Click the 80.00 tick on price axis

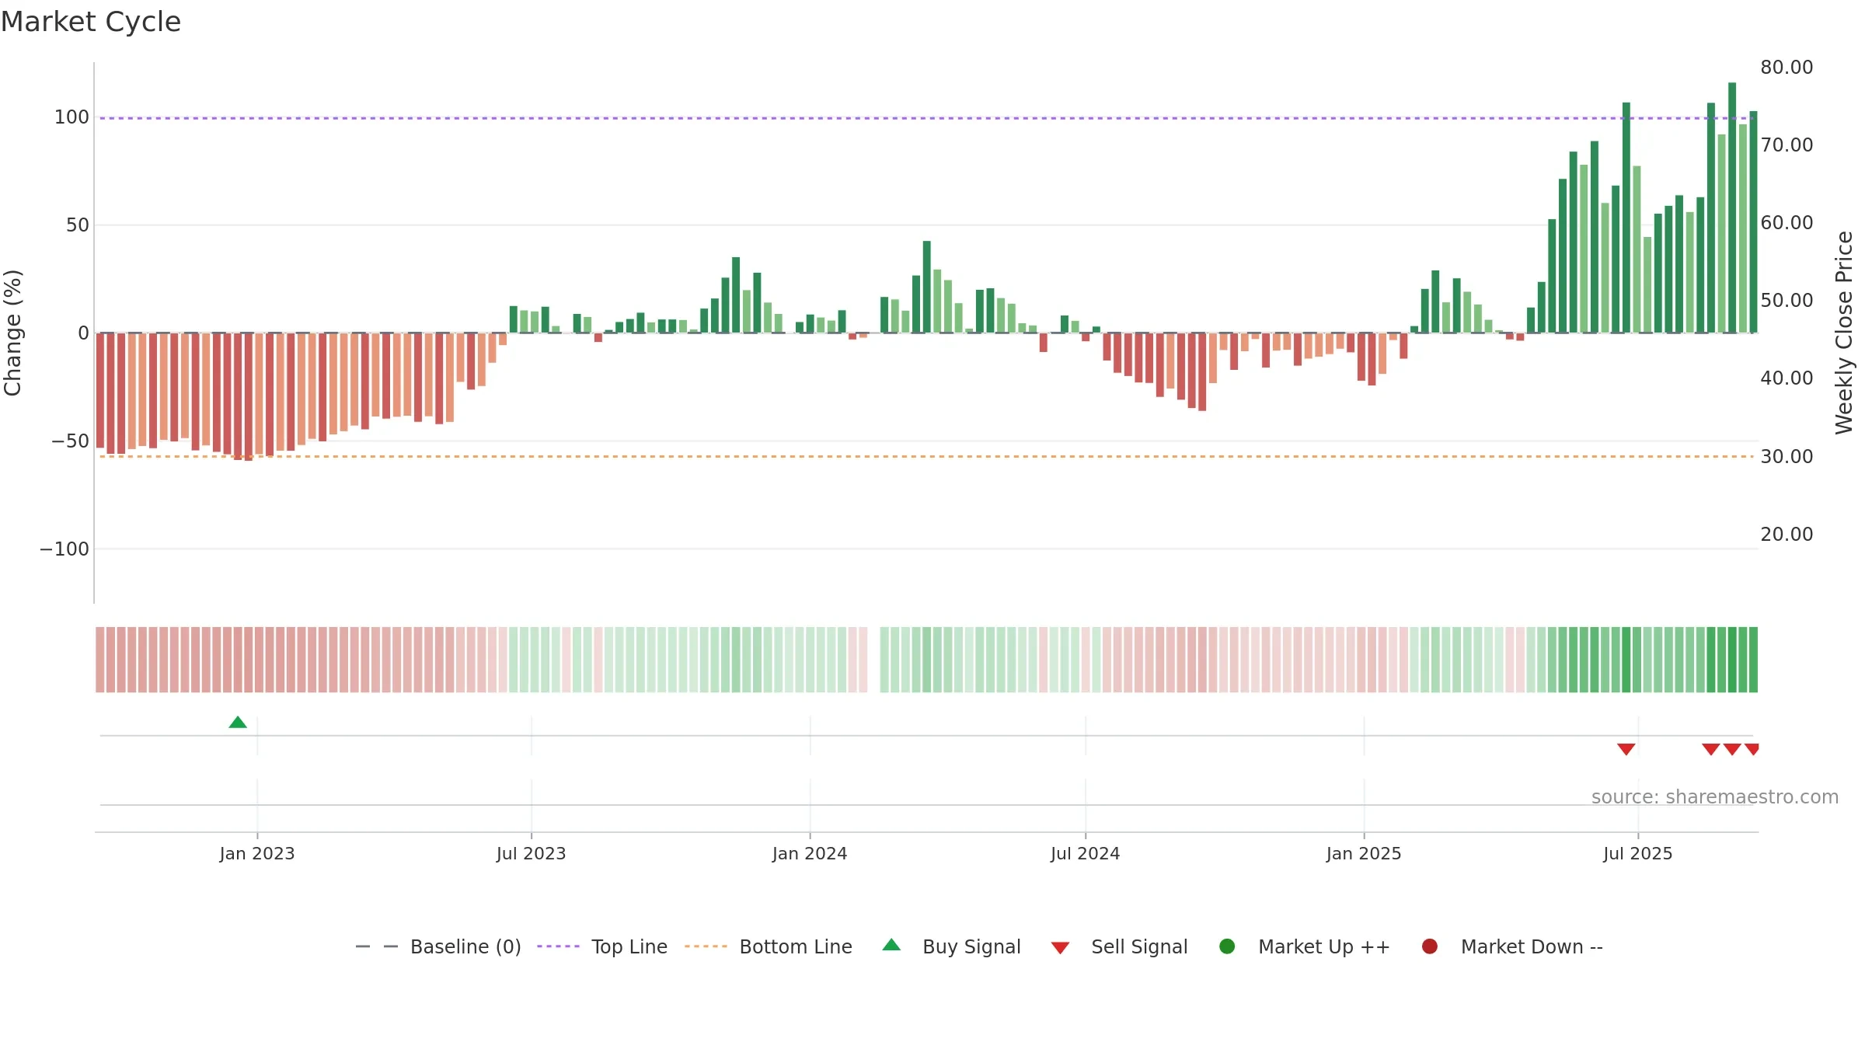1787,68
